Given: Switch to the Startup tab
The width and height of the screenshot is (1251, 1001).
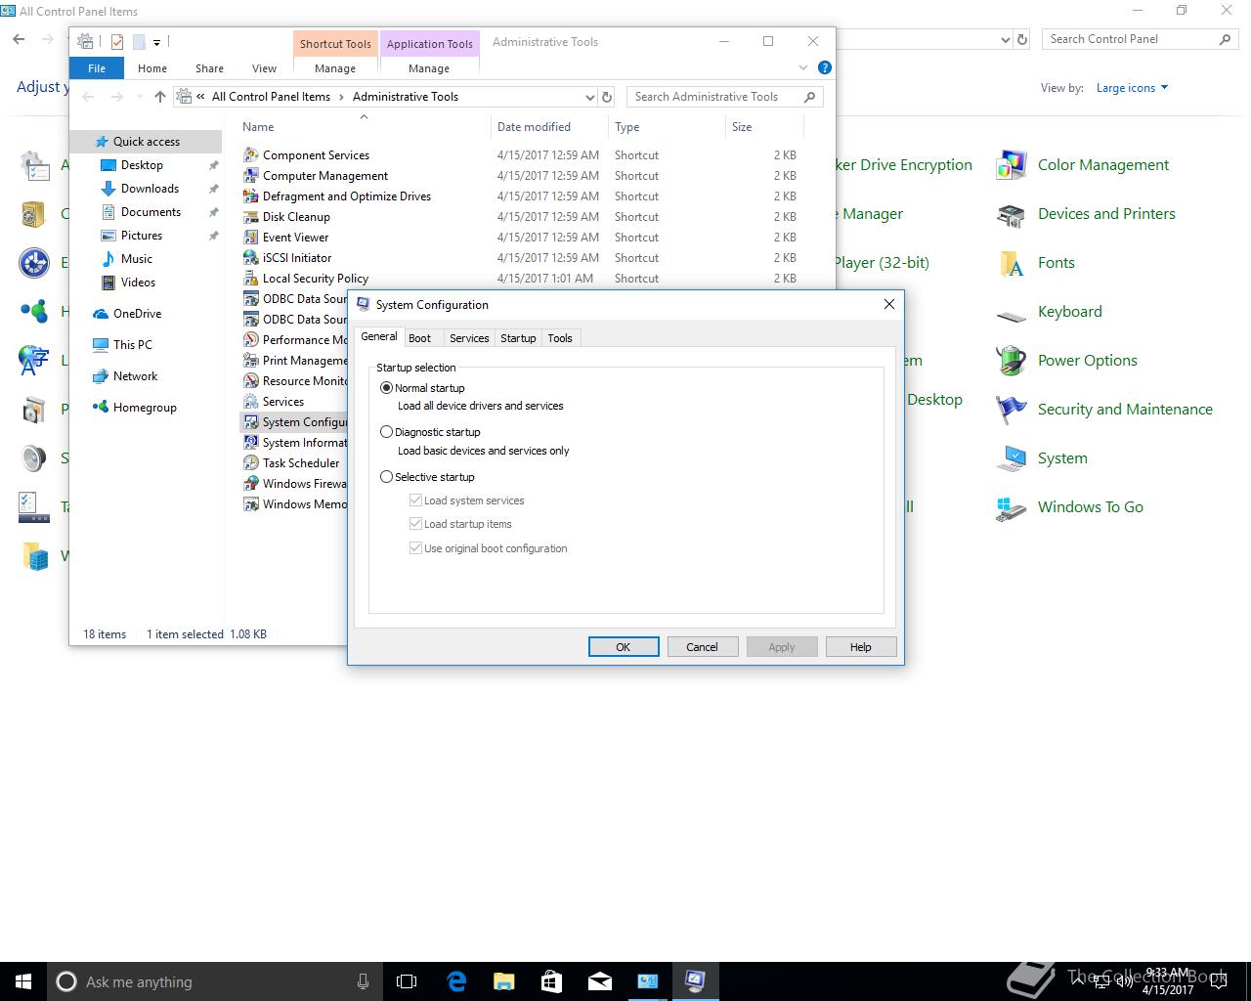Looking at the screenshot, I should [518, 338].
